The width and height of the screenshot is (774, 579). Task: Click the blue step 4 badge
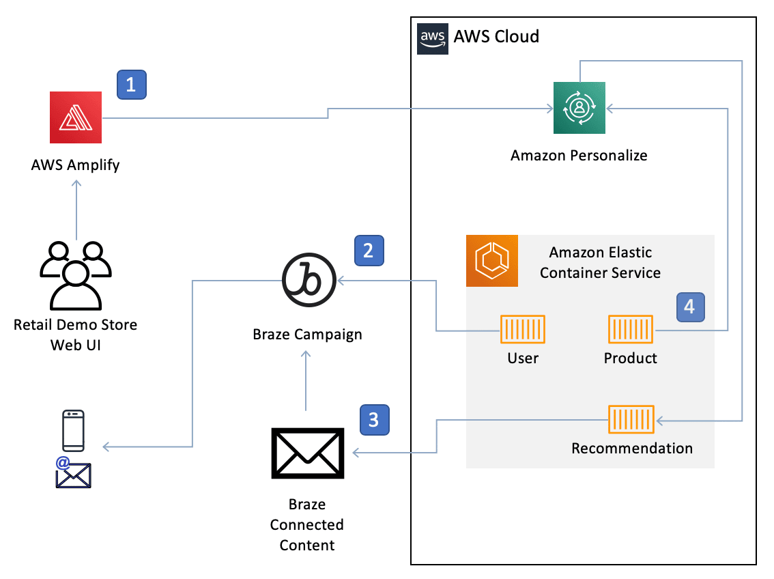pos(690,307)
